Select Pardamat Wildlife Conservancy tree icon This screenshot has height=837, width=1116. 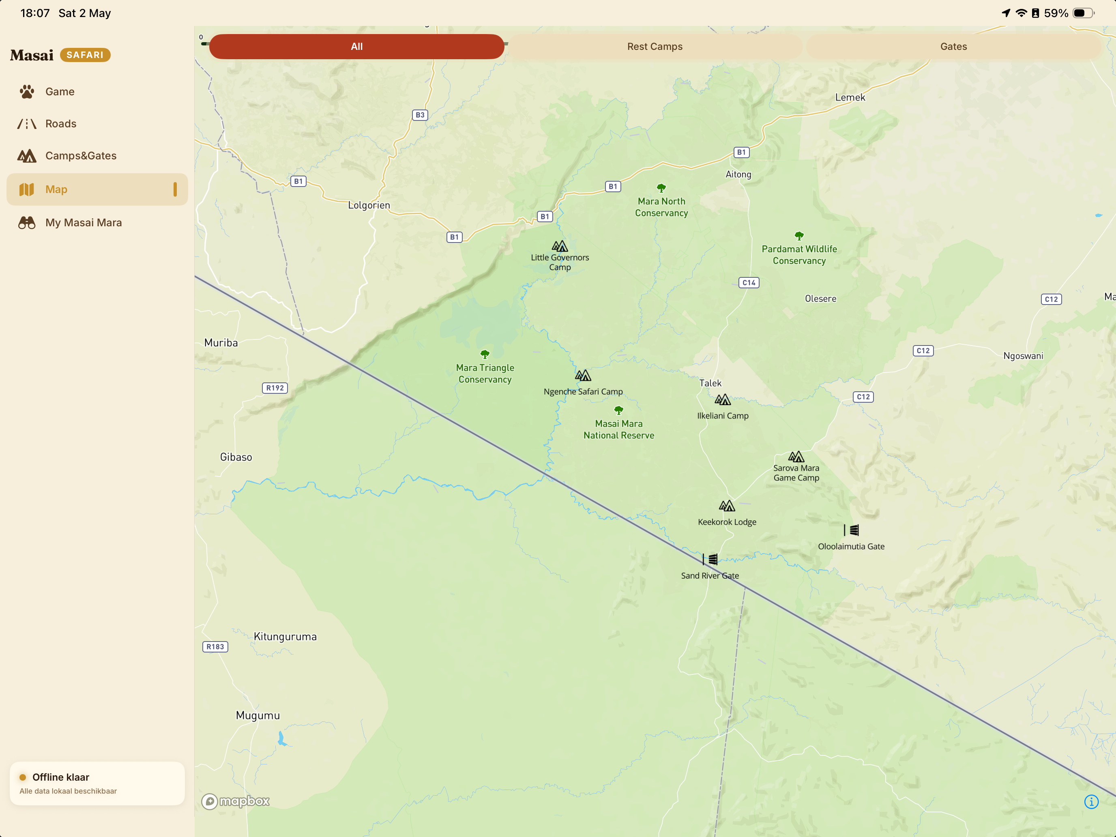[799, 236]
